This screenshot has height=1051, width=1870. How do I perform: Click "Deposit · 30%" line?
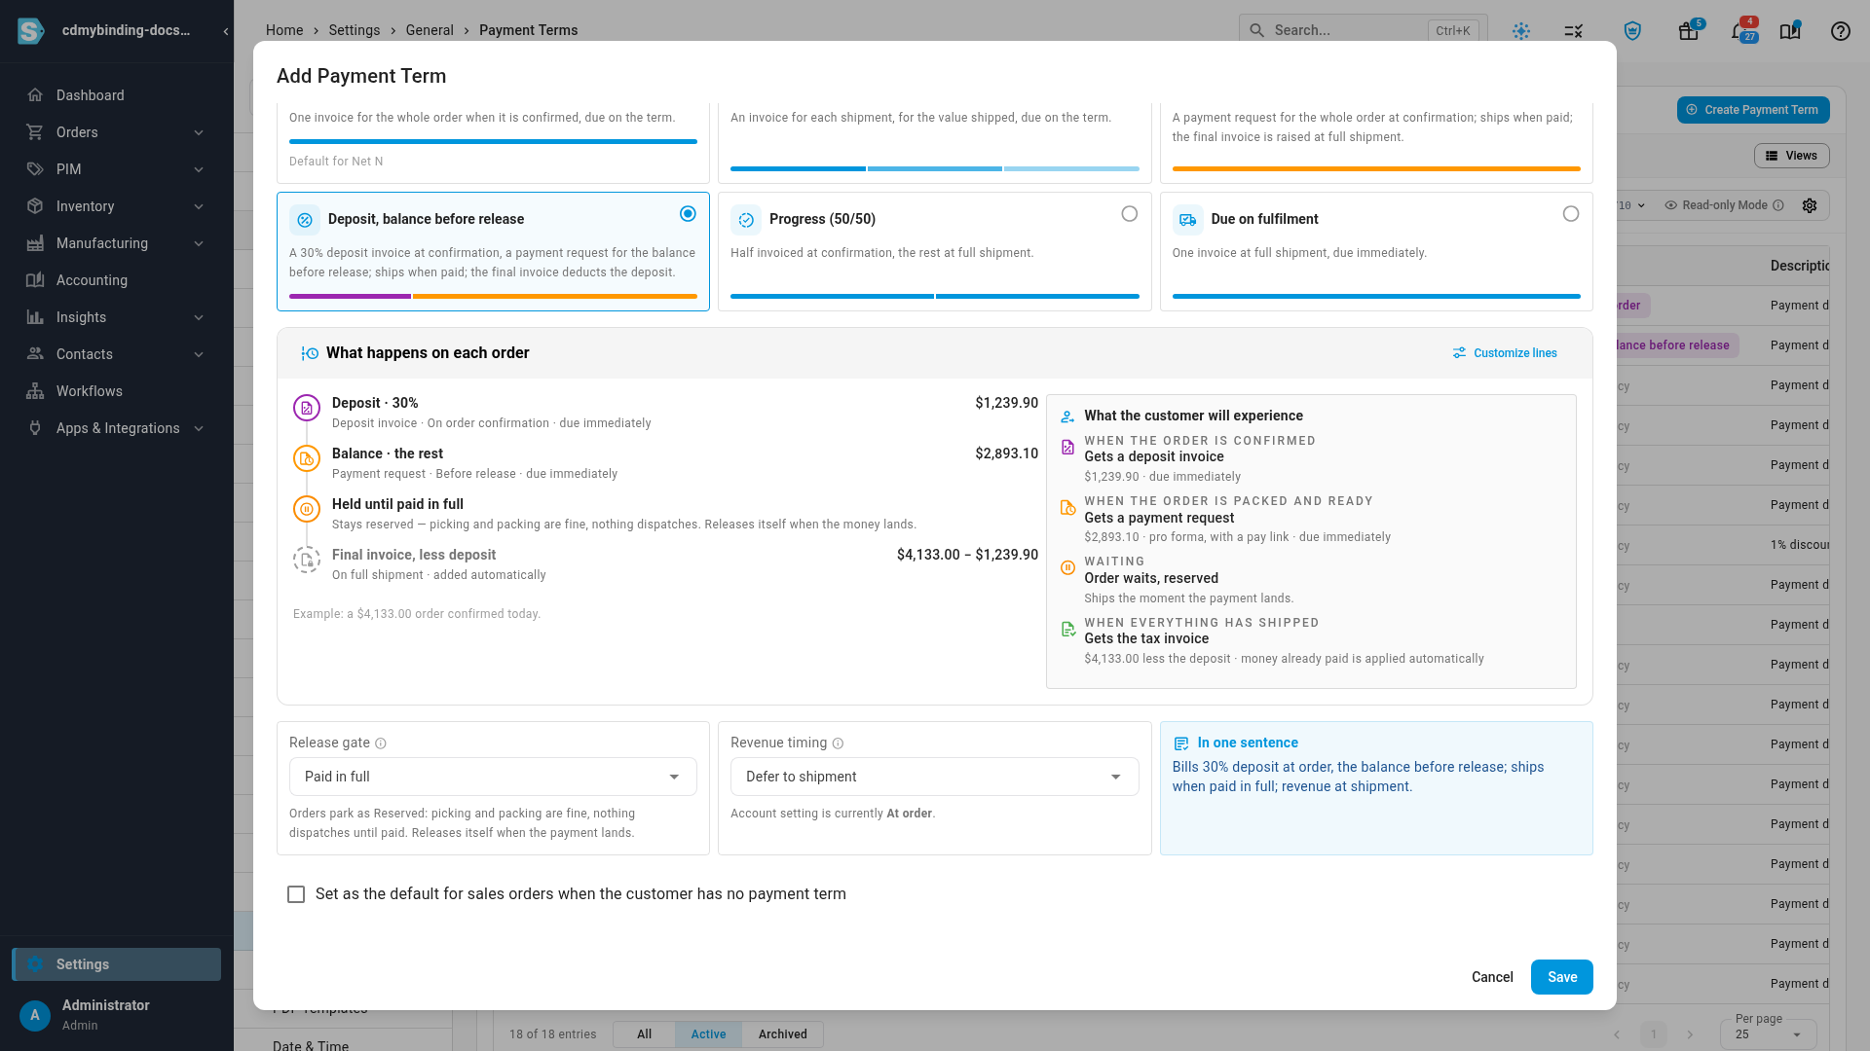click(x=375, y=403)
